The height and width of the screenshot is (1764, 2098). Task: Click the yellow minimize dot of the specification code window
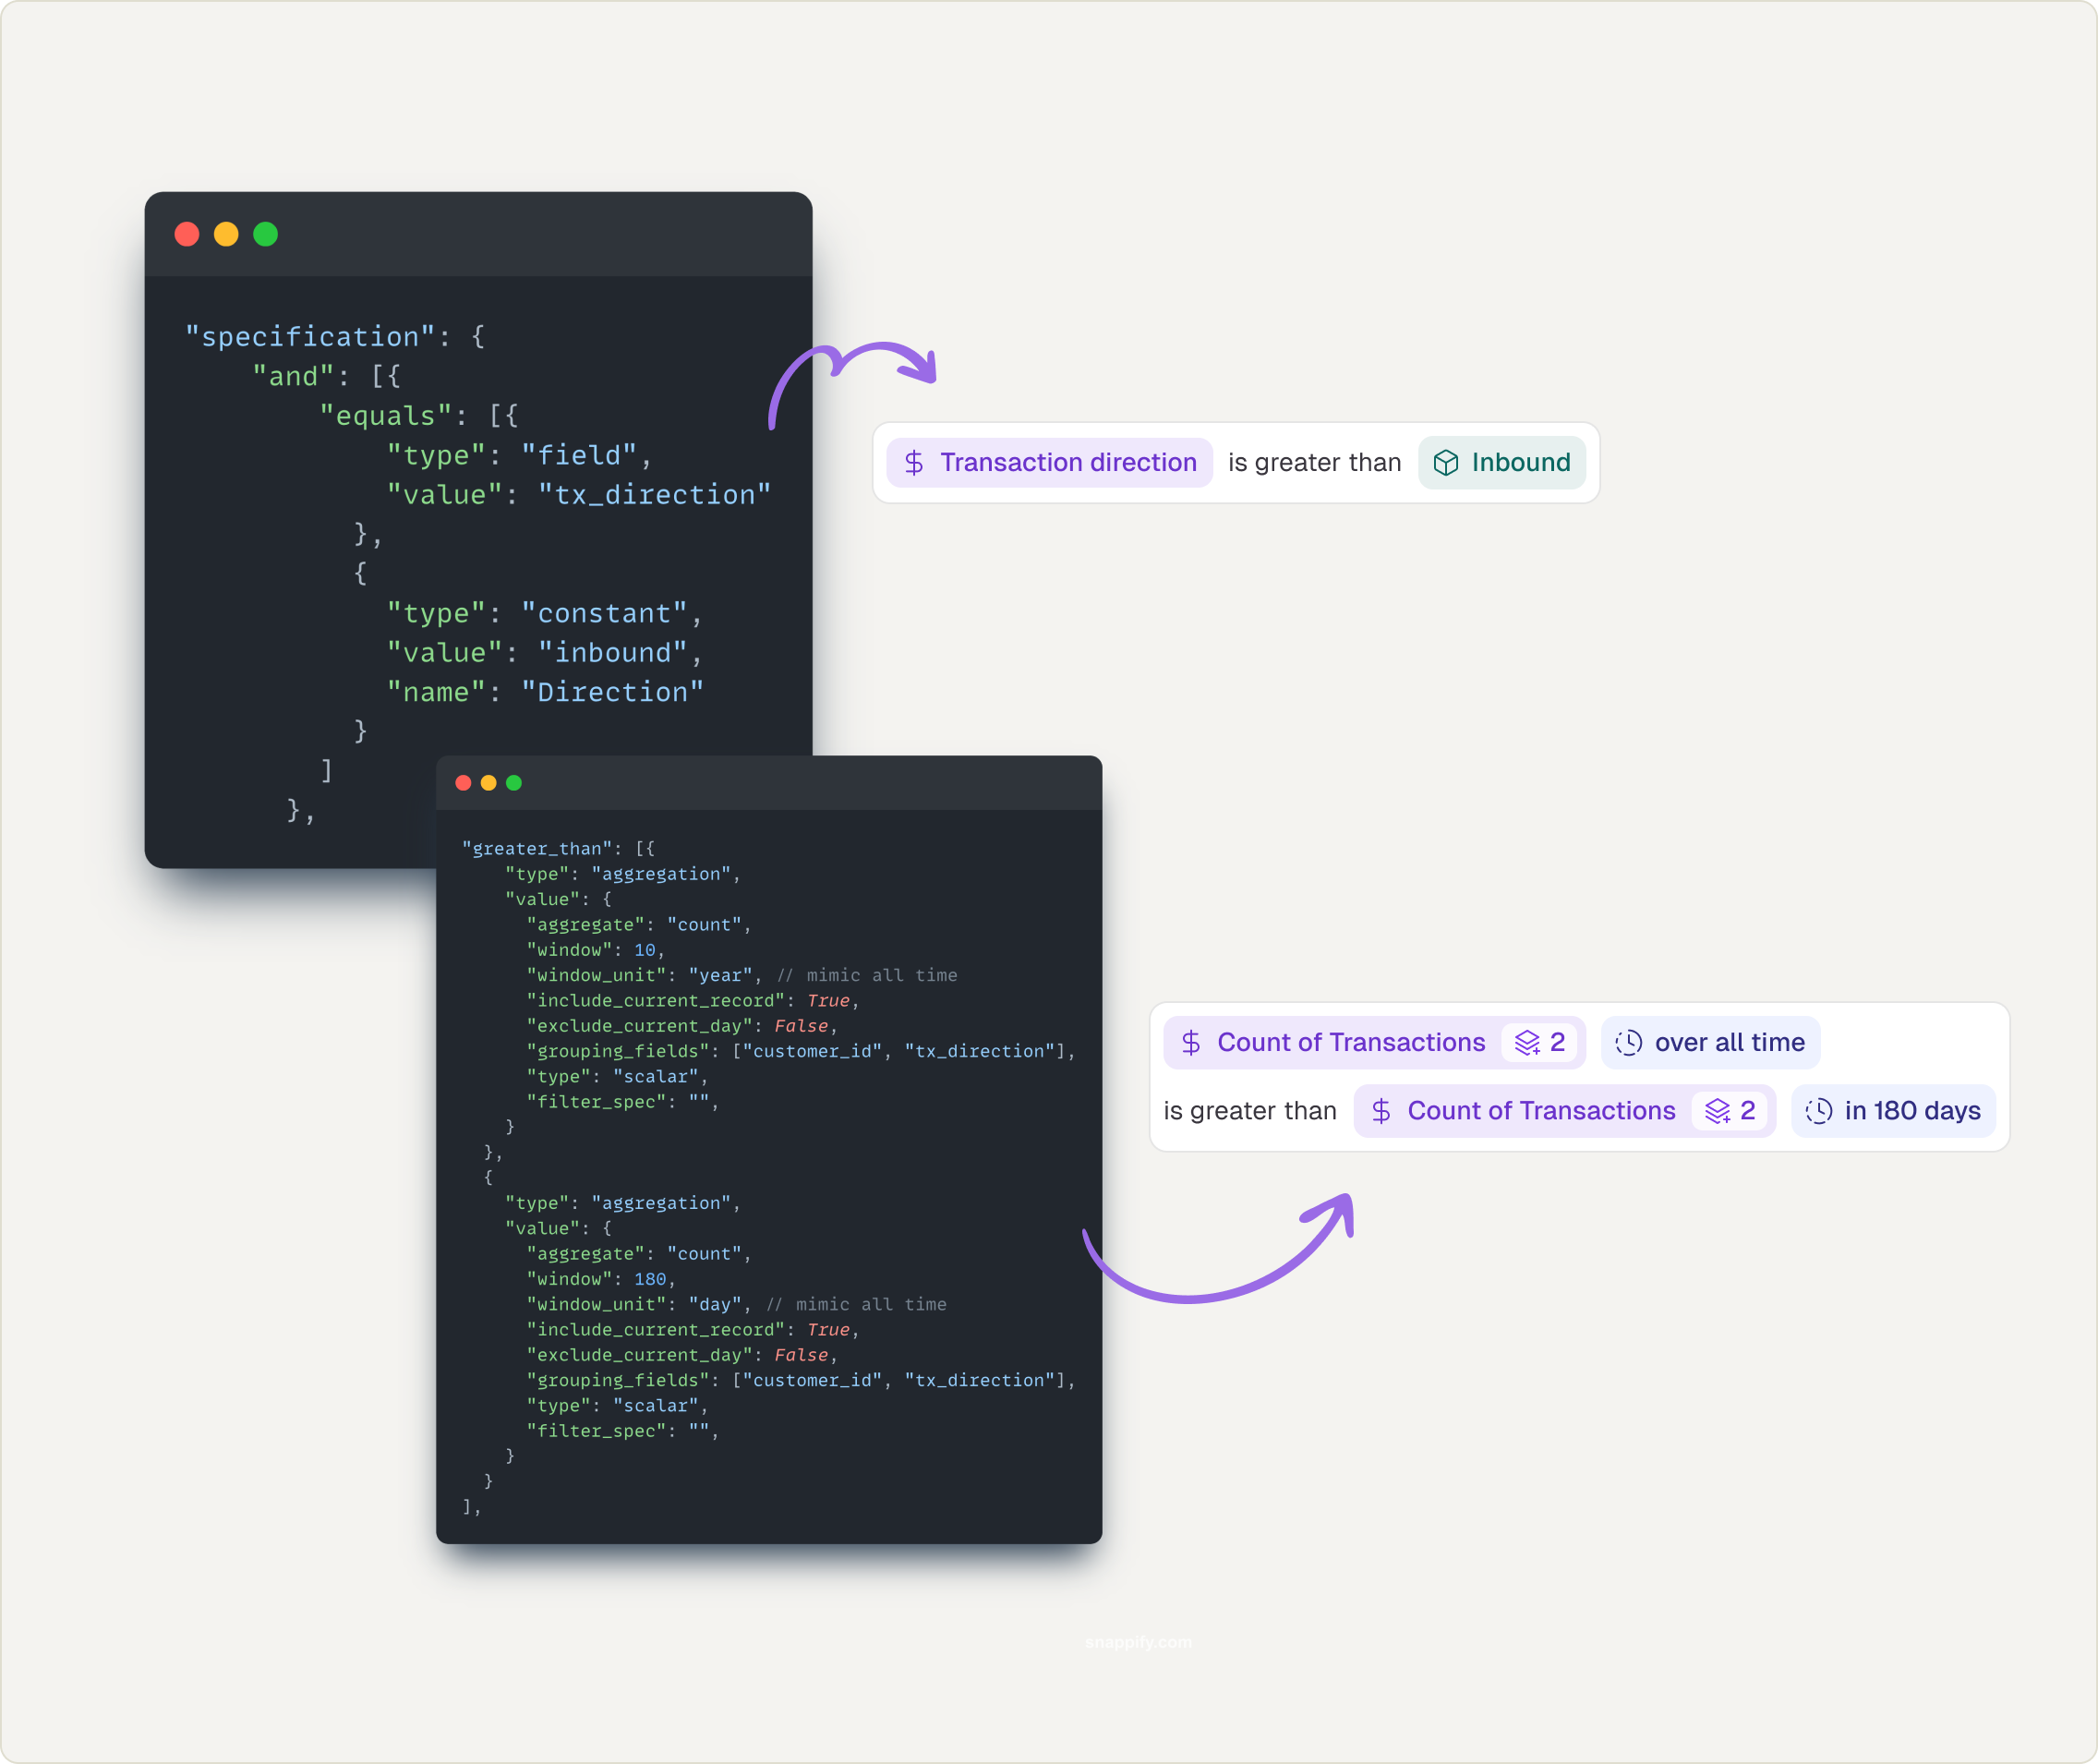coord(226,234)
